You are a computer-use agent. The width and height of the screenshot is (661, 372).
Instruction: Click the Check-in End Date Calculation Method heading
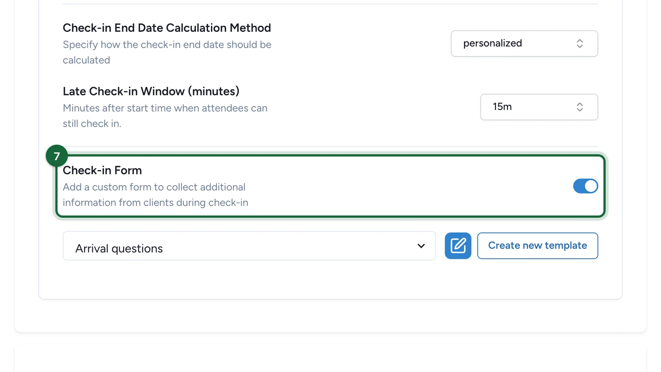pyautogui.click(x=167, y=28)
